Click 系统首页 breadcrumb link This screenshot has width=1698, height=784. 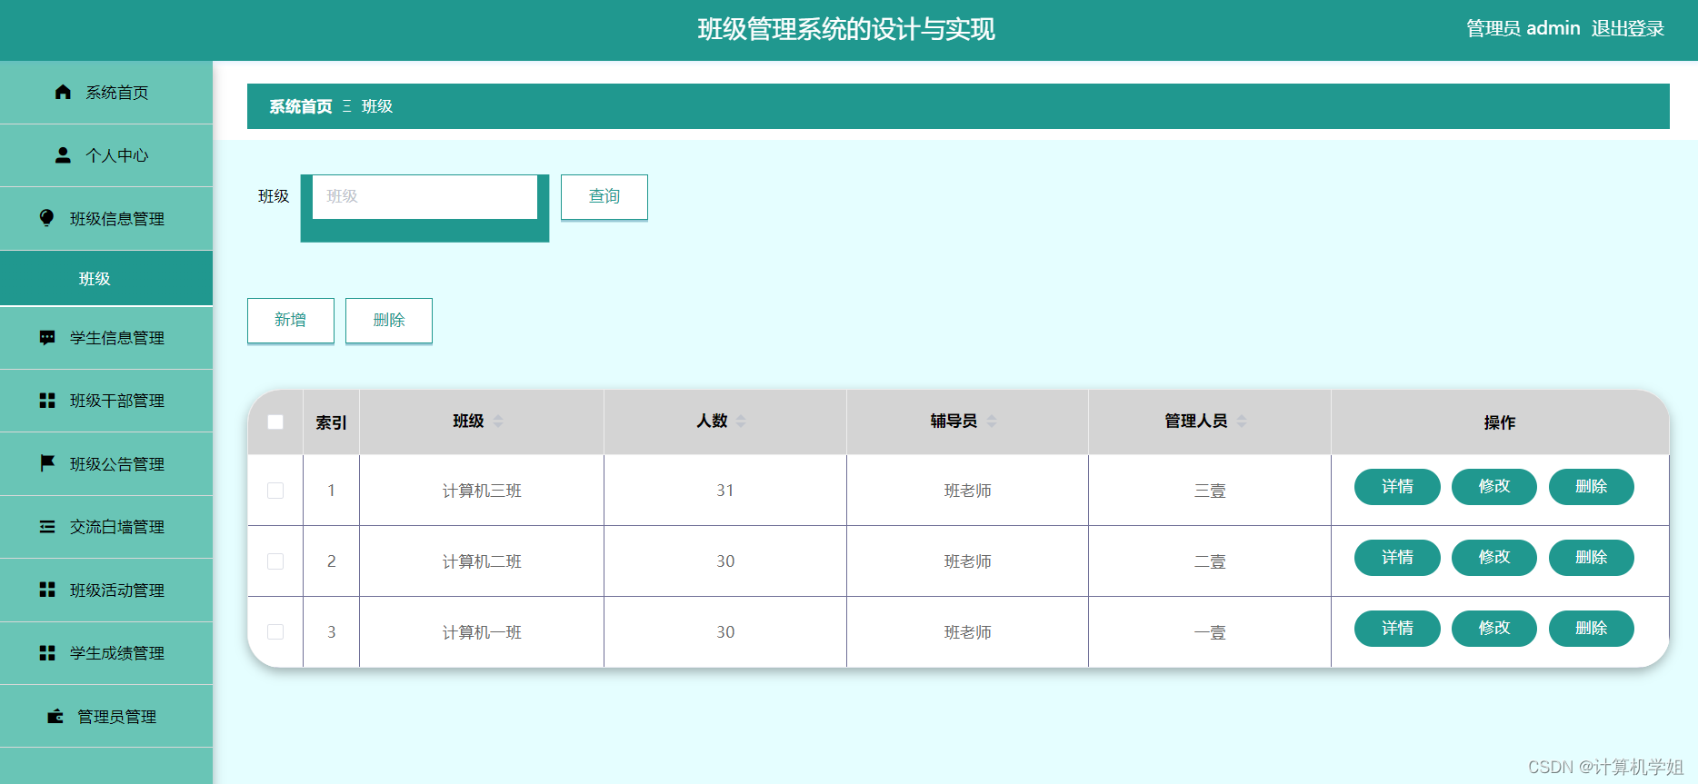tap(301, 106)
